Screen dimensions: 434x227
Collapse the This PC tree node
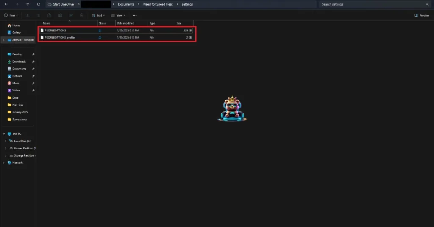click(x=3, y=133)
